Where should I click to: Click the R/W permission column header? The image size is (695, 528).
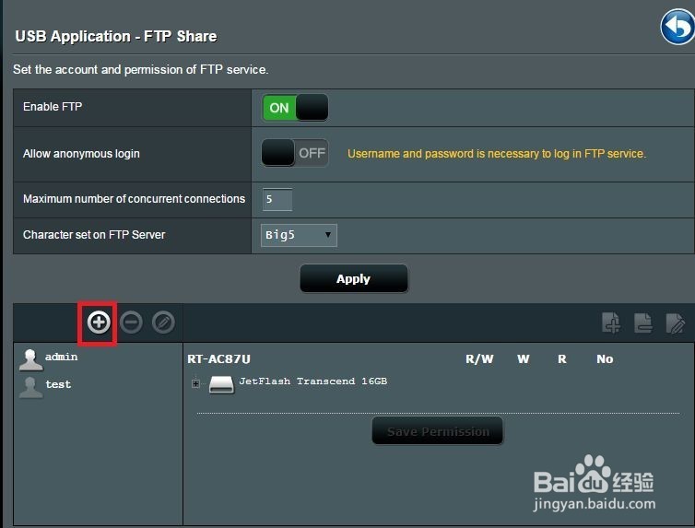point(479,358)
